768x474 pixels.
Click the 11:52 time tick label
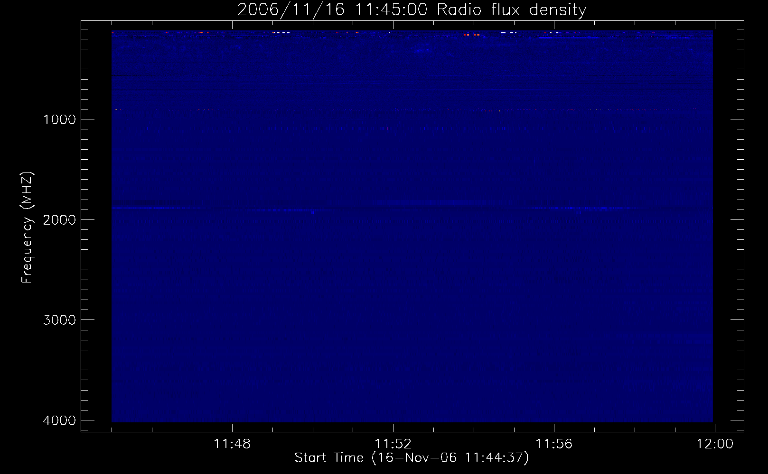[393, 444]
